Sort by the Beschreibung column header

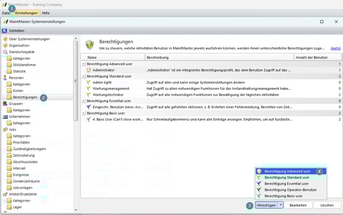pyautogui.click(x=220, y=57)
